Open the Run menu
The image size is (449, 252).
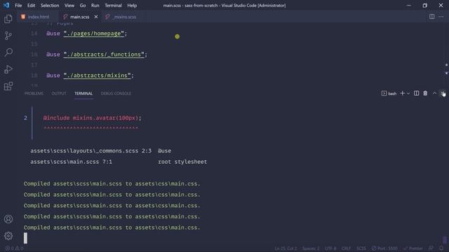tap(95, 6)
